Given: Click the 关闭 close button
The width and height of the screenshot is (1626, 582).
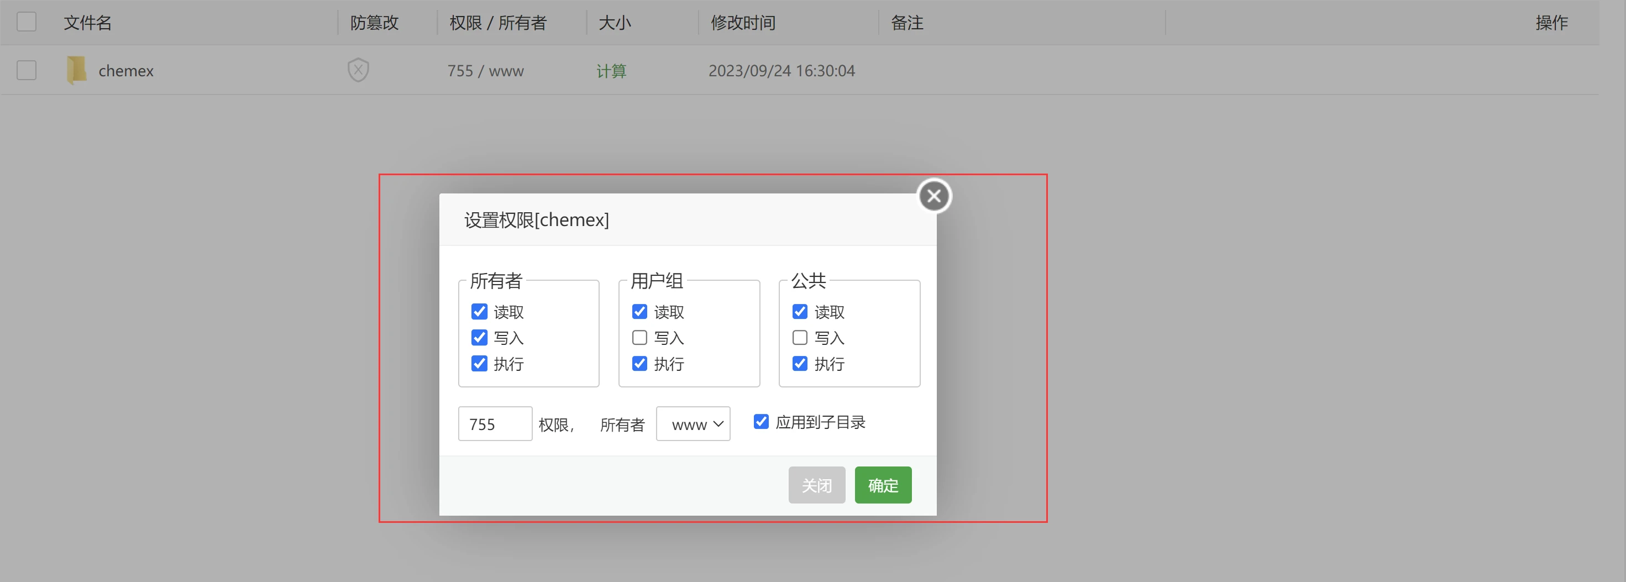Looking at the screenshot, I should (816, 485).
